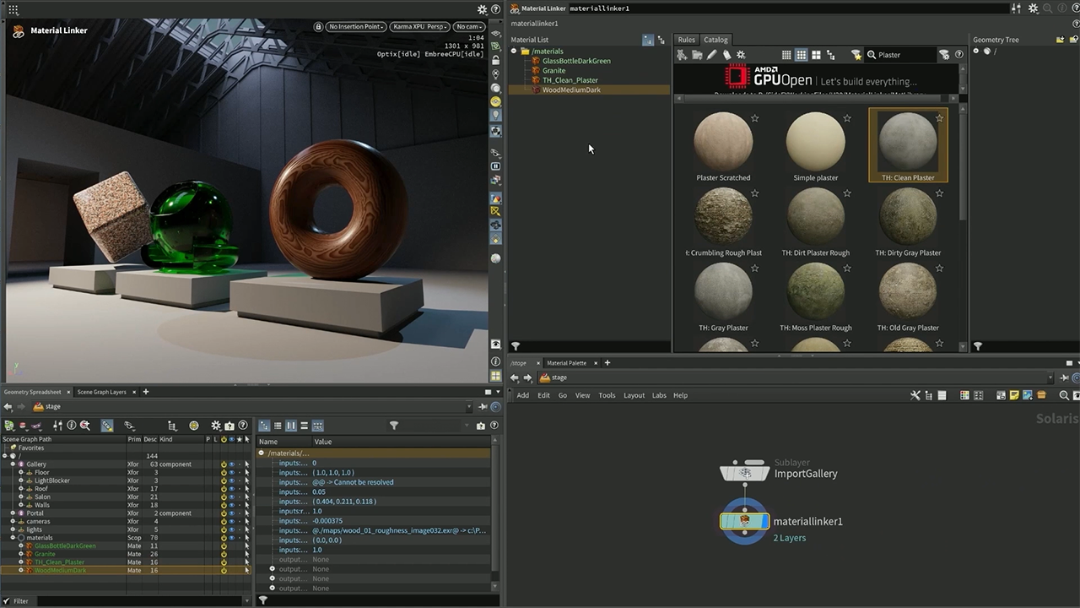Add a new pane tab beside Material Palette
Screen dimensions: 1080x608
tap(607, 363)
